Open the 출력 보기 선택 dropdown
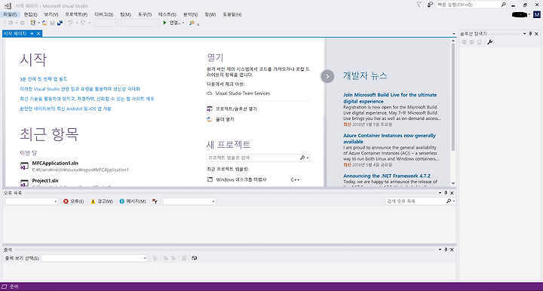This screenshot has width=543, height=291. tap(94, 258)
